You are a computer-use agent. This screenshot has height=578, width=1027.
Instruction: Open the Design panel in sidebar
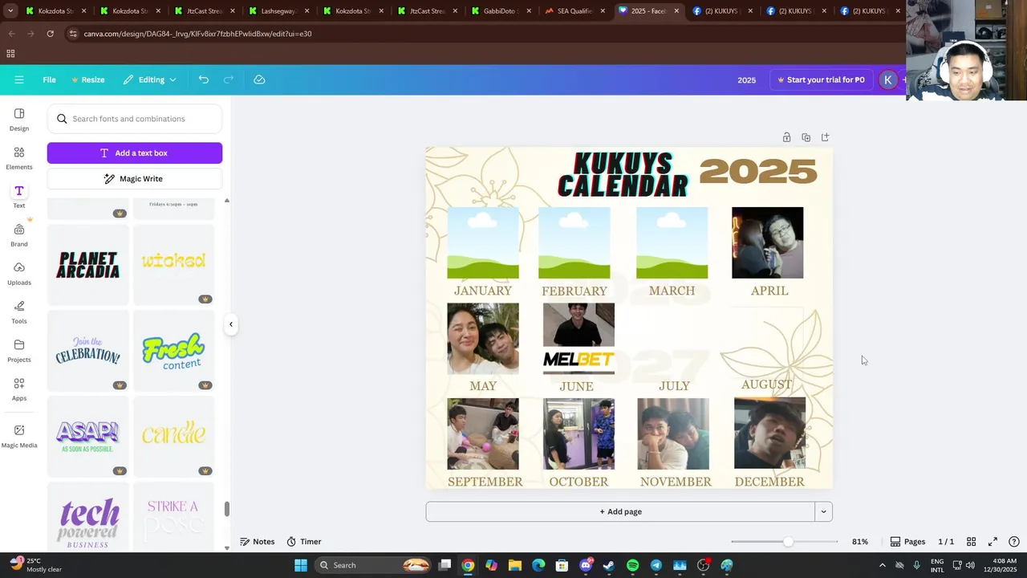click(x=19, y=120)
